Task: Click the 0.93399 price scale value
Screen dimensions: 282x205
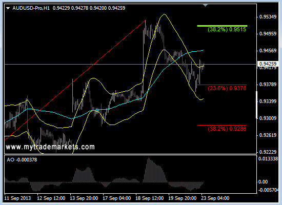Action: 268,101
